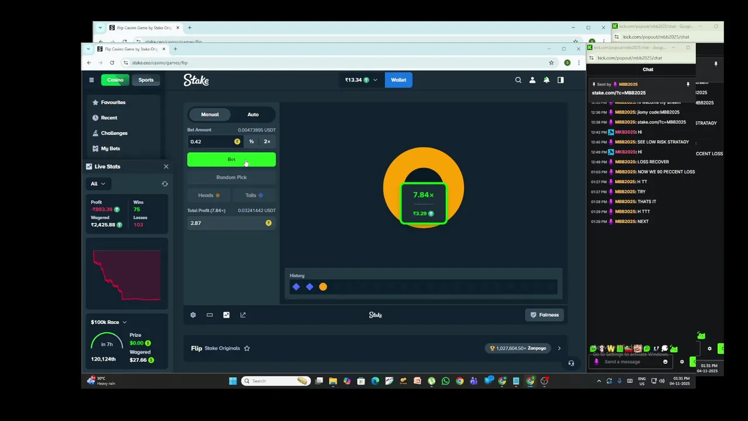Close the Live Stats panel
This screenshot has width=748, height=421.
(x=166, y=167)
